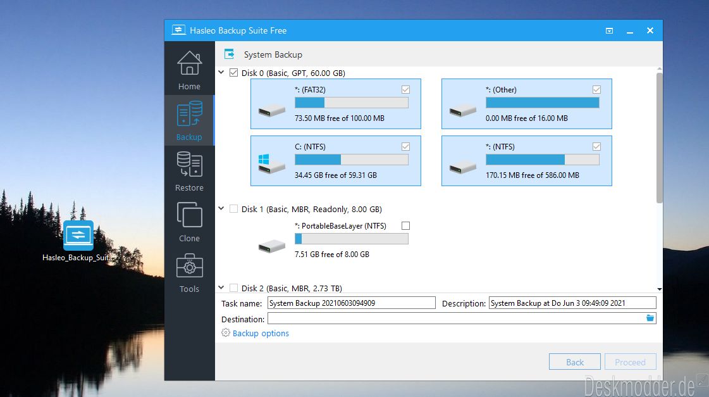Click the Other partition drive icon

[463, 110]
